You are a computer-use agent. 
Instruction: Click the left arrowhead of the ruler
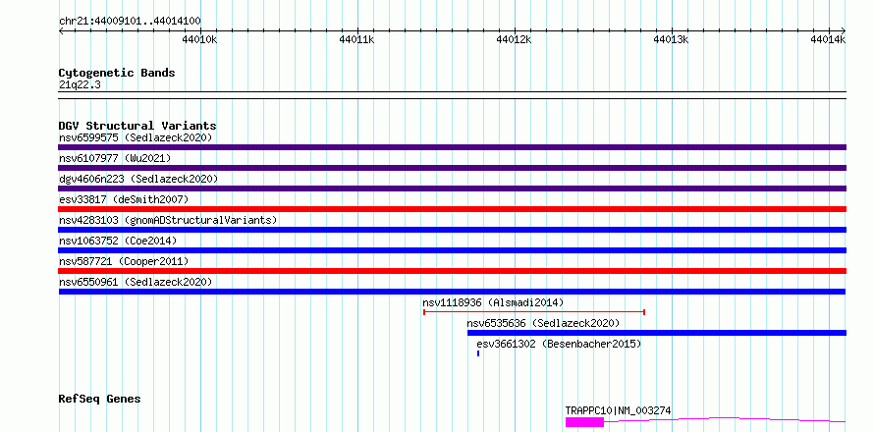point(61,30)
